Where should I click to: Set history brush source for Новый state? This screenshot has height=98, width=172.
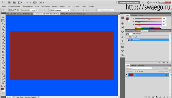[x=127, y=37]
